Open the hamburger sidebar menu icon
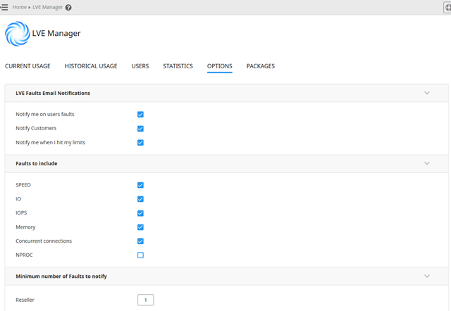This screenshot has height=311, width=451. [x=4, y=7]
